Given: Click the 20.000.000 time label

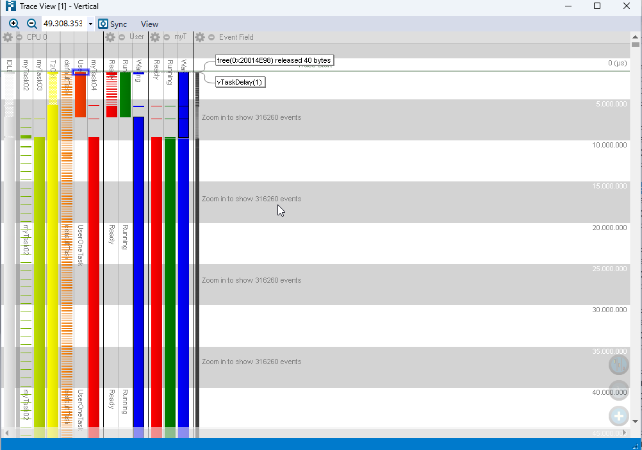Looking at the screenshot, I should click(x=609, y=228).
